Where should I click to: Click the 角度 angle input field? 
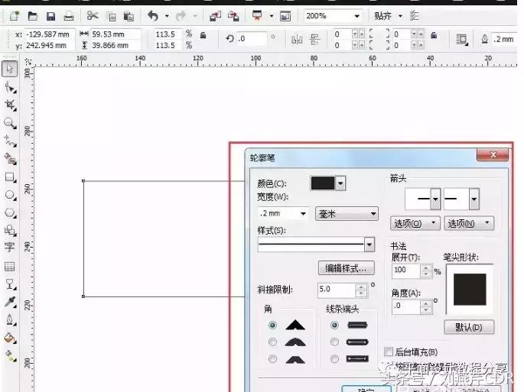pos(405,306)
